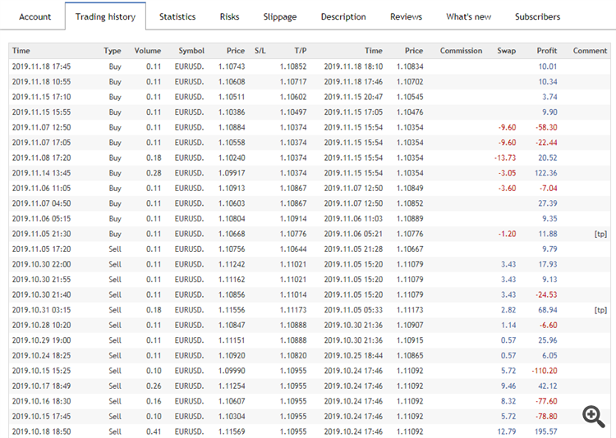The width and height of the screenshot is (616, 438).
Task: Click the [tp] comment next to 68.94
Action: pyautogui.click(x=600, y=310)
